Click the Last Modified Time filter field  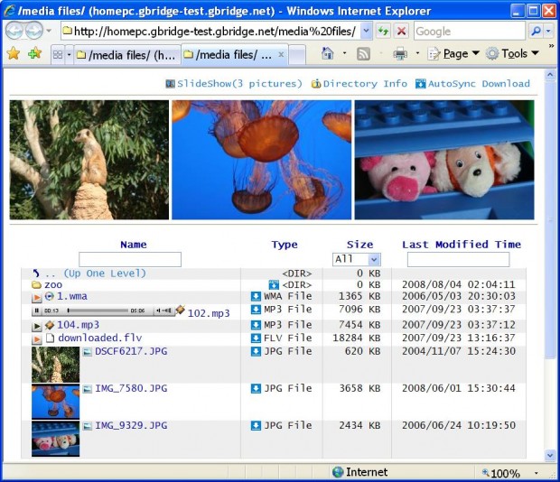tap(458, 259)
